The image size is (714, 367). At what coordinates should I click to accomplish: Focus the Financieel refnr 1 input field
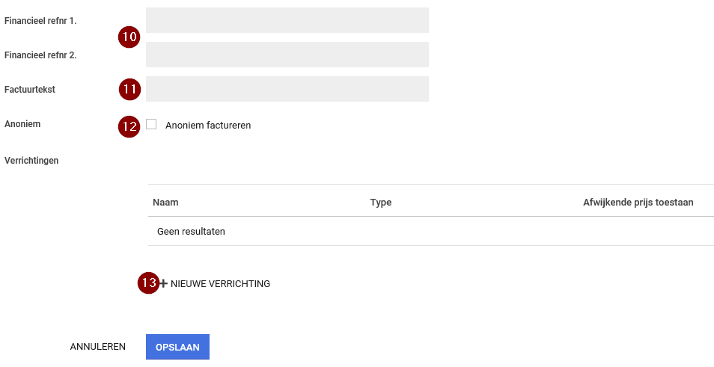pos(287,20)
